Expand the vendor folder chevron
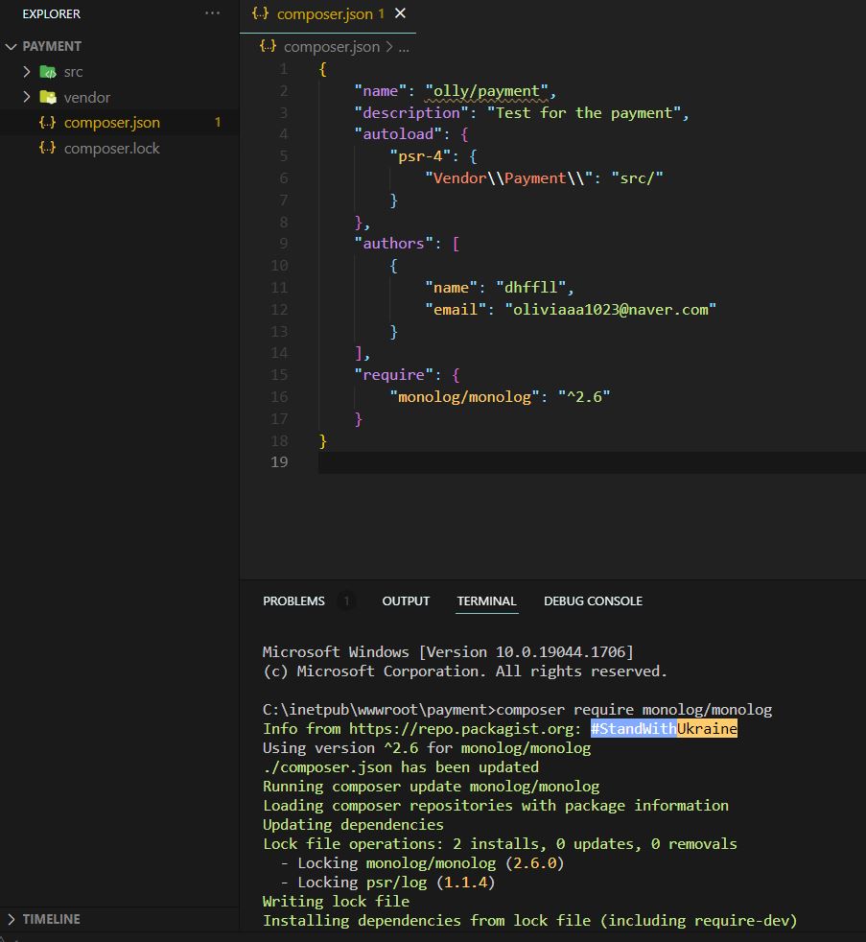 (27, 97)
